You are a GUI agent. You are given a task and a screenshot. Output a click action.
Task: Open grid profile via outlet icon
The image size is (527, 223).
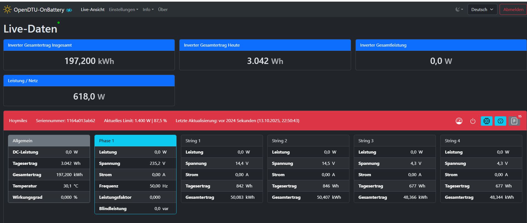[500, 121]
